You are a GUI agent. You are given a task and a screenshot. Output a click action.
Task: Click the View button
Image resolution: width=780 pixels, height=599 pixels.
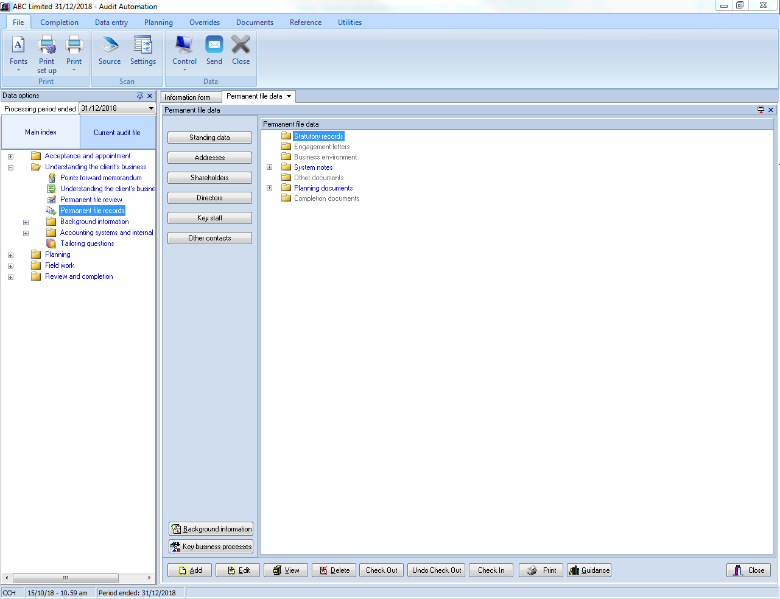[x=286, y=570]
